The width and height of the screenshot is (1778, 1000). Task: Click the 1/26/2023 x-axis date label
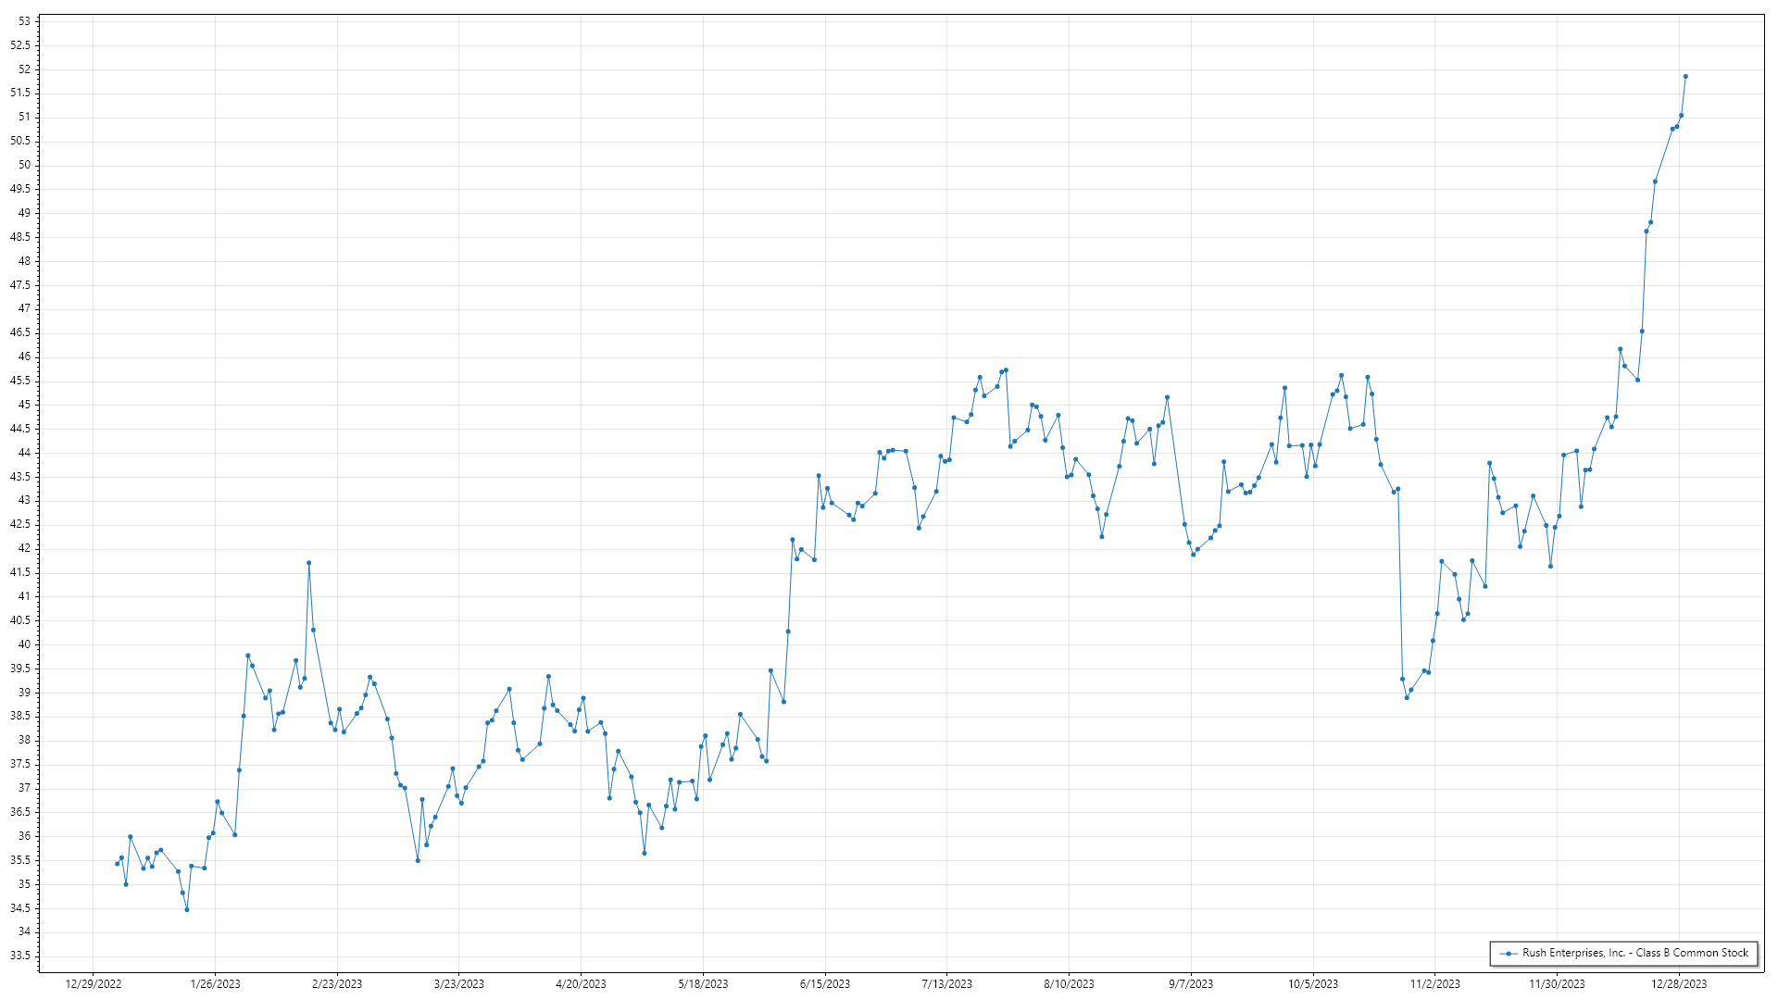[215, 983]
